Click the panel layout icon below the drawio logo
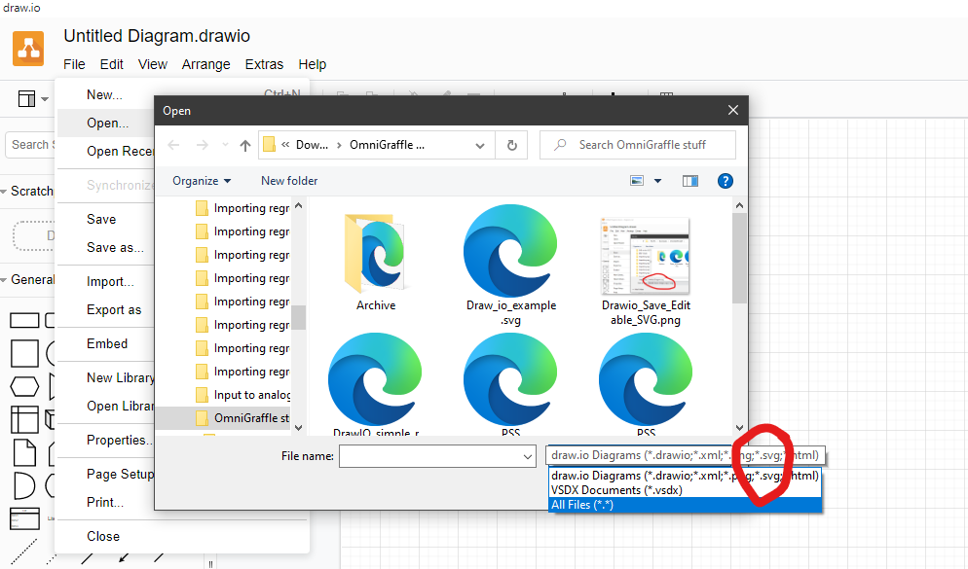Viewport: 968px width, 569px height. pos(24,98)
